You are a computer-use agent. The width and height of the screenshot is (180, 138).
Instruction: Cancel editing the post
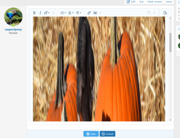(107, 134)
